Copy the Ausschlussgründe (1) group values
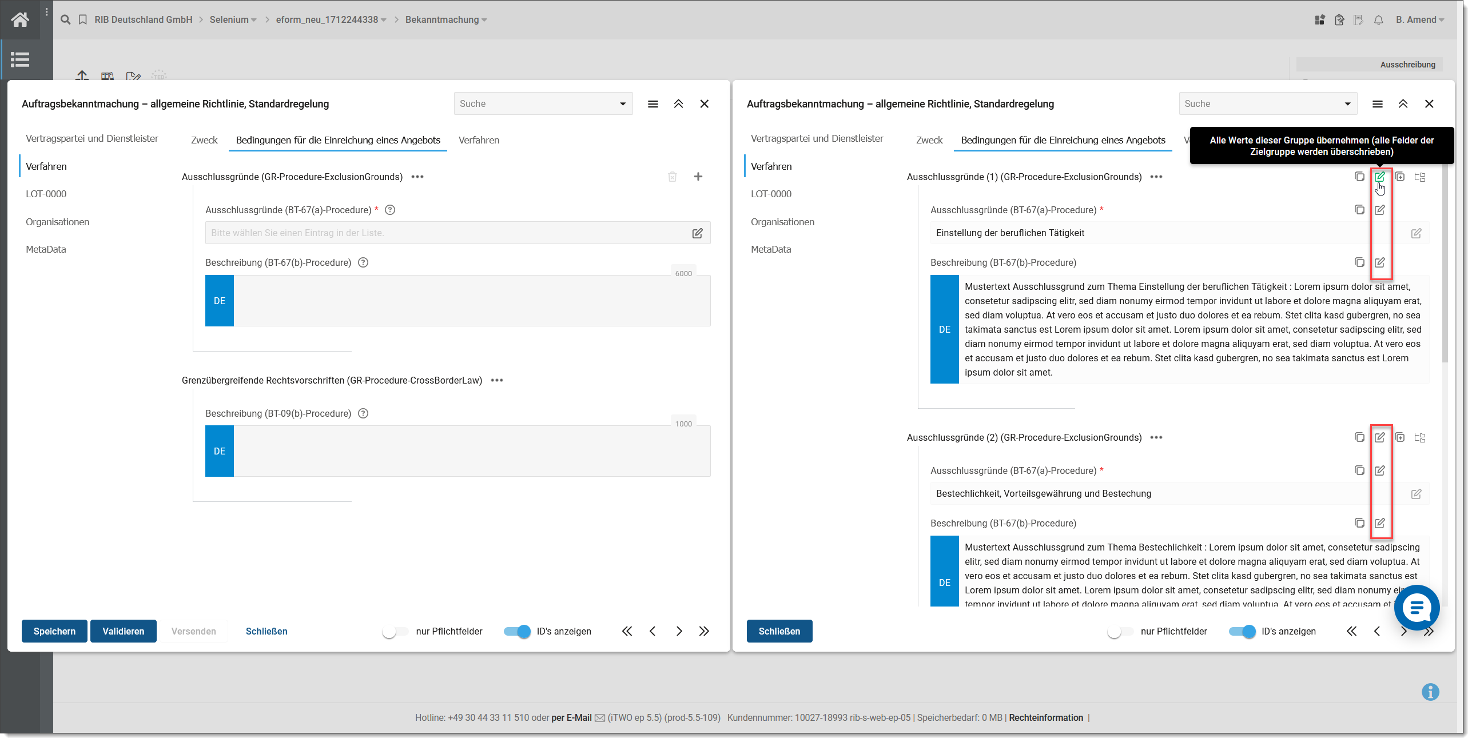Viewport: 1472px width, 742px height. (1359, 177)
